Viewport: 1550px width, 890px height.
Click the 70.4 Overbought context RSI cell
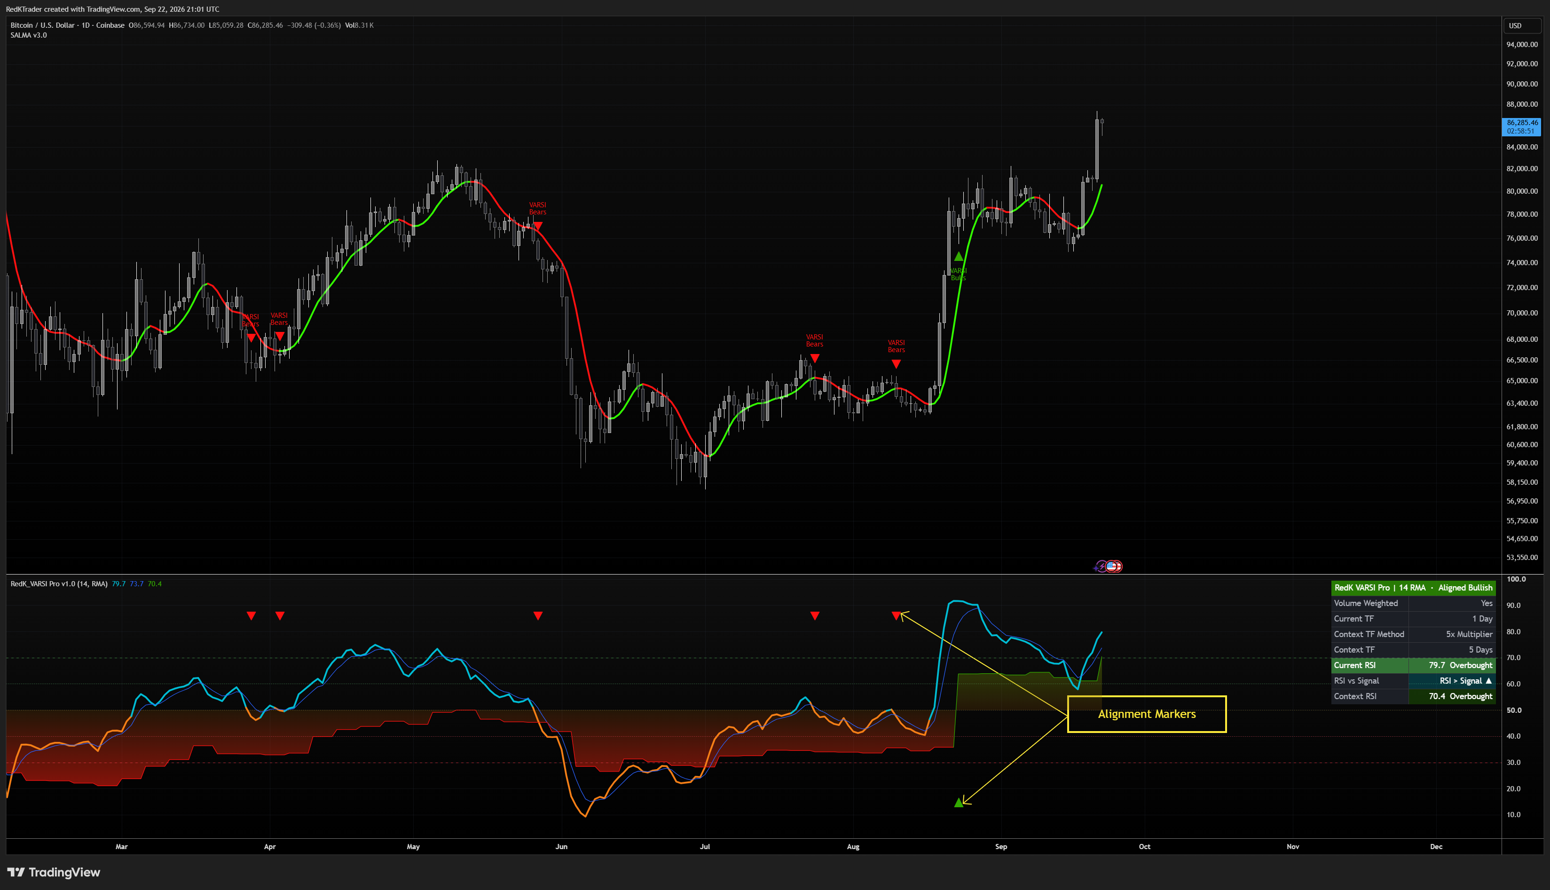point(1452,696)
